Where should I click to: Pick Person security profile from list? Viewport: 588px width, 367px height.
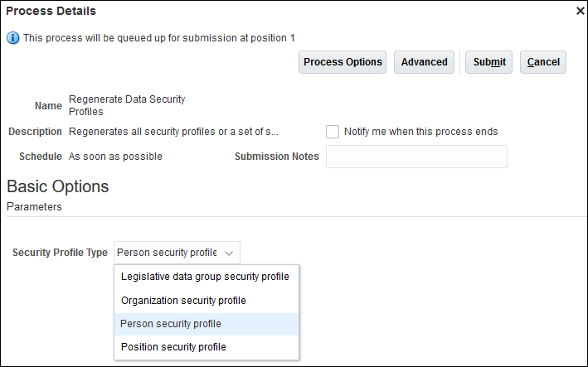pyautogui.click(x=171, y=324)
